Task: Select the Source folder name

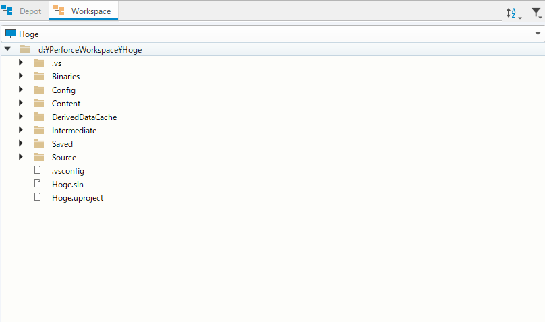Action: click(x=64, y=158)
